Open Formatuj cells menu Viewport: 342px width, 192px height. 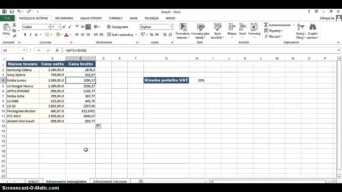tap(254, 31)
